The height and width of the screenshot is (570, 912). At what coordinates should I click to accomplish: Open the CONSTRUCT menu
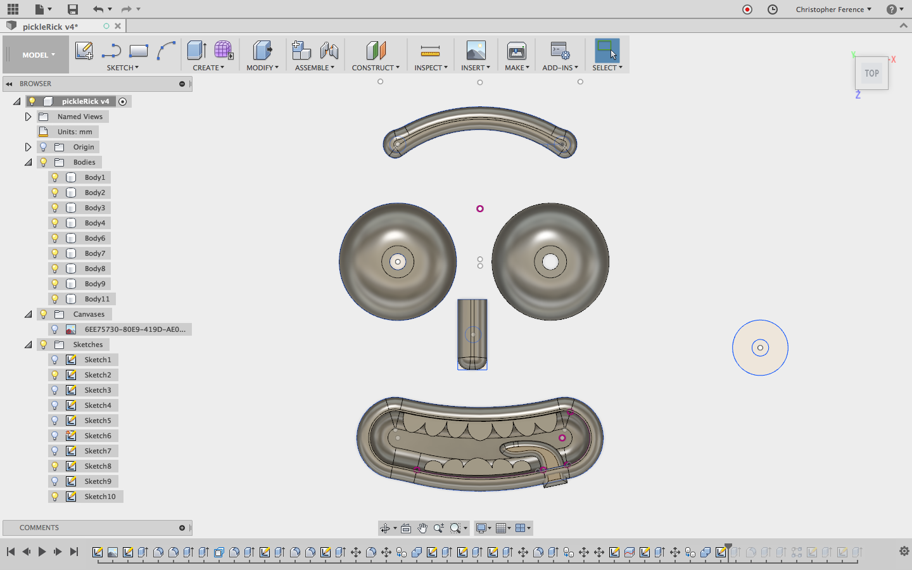(x=376, y=68)
